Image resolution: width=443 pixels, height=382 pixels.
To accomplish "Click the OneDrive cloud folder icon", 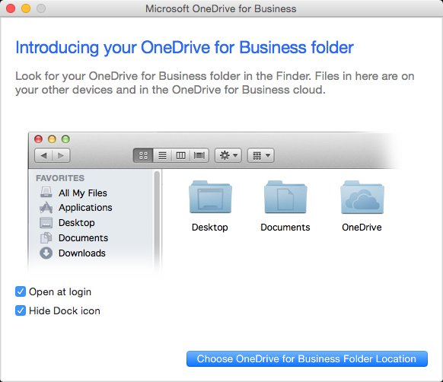I will click(362, 197).
